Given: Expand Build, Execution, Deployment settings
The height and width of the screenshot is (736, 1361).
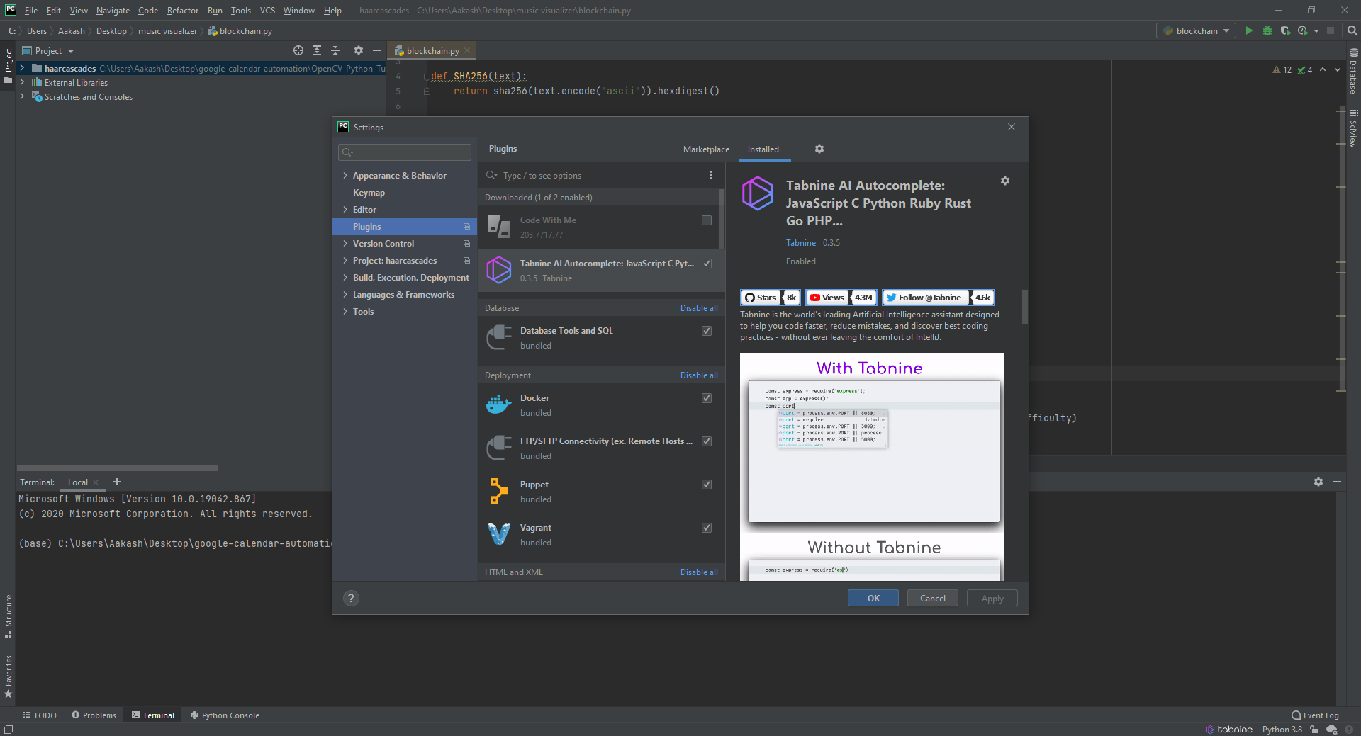Looking at the screenshot, I should click(345, 278).
